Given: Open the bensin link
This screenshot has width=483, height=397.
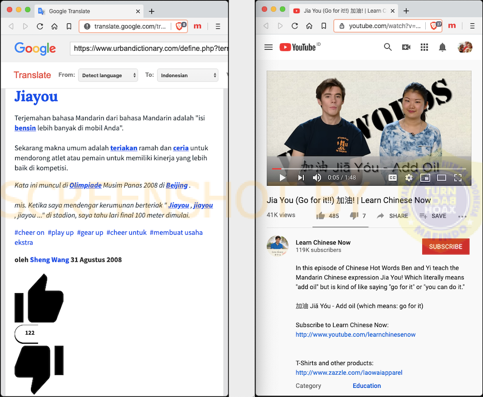Looking at the screenshot, I should point(25,128).
